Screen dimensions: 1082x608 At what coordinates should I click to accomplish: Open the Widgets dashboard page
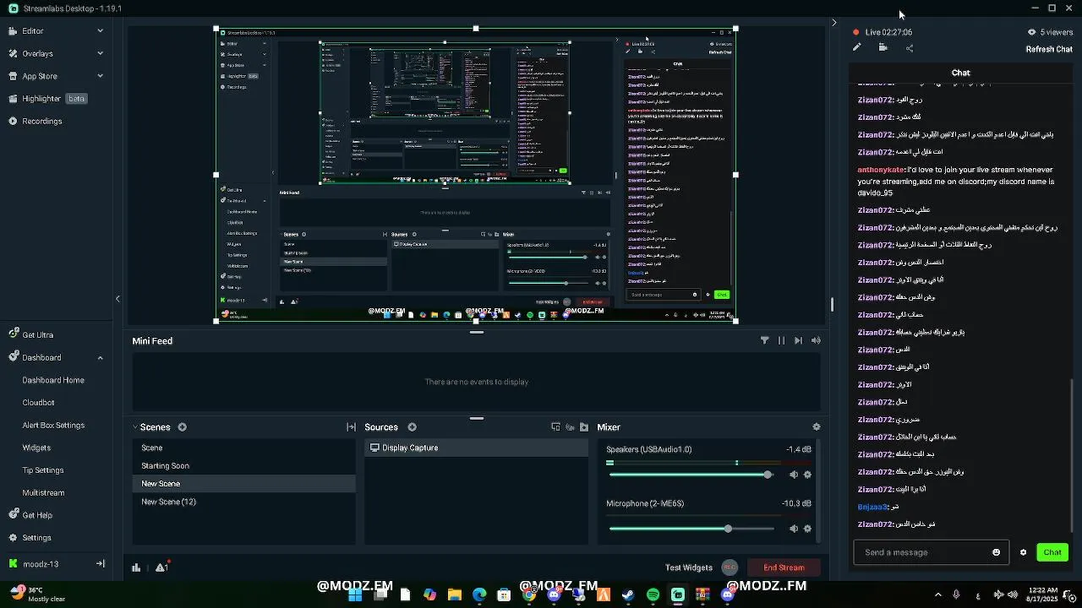[x=36, y=448]
